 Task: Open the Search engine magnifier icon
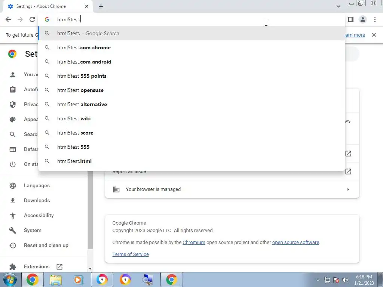click(12, 135)
